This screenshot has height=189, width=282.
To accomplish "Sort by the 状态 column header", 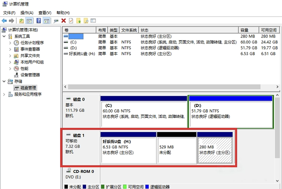I will [189, 30].
